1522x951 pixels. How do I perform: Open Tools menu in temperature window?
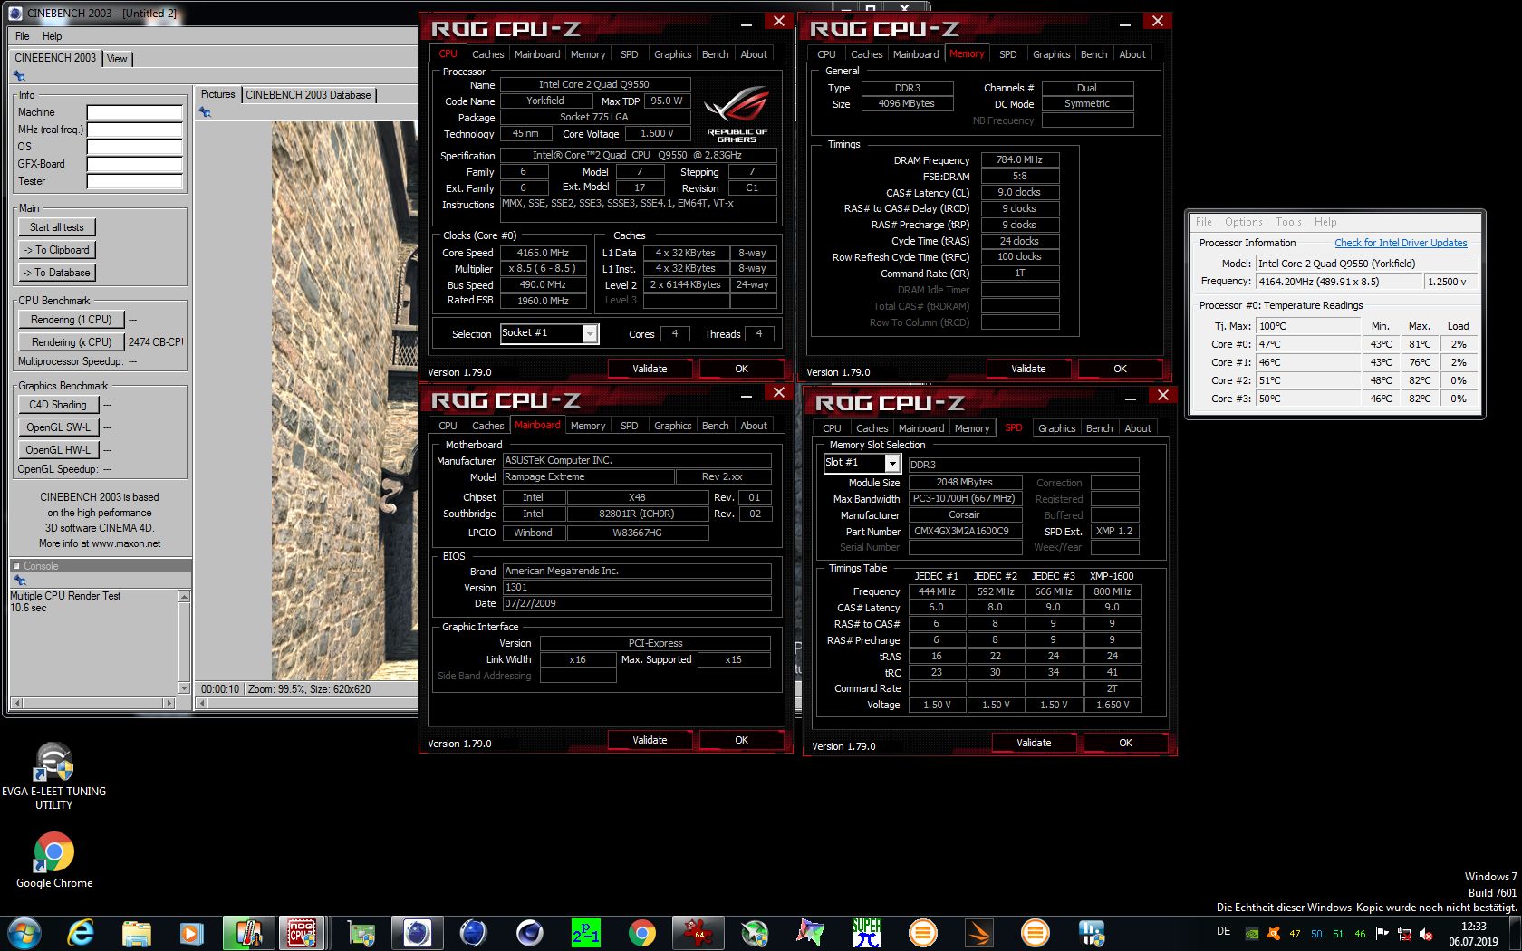(x=1288, y=222)
